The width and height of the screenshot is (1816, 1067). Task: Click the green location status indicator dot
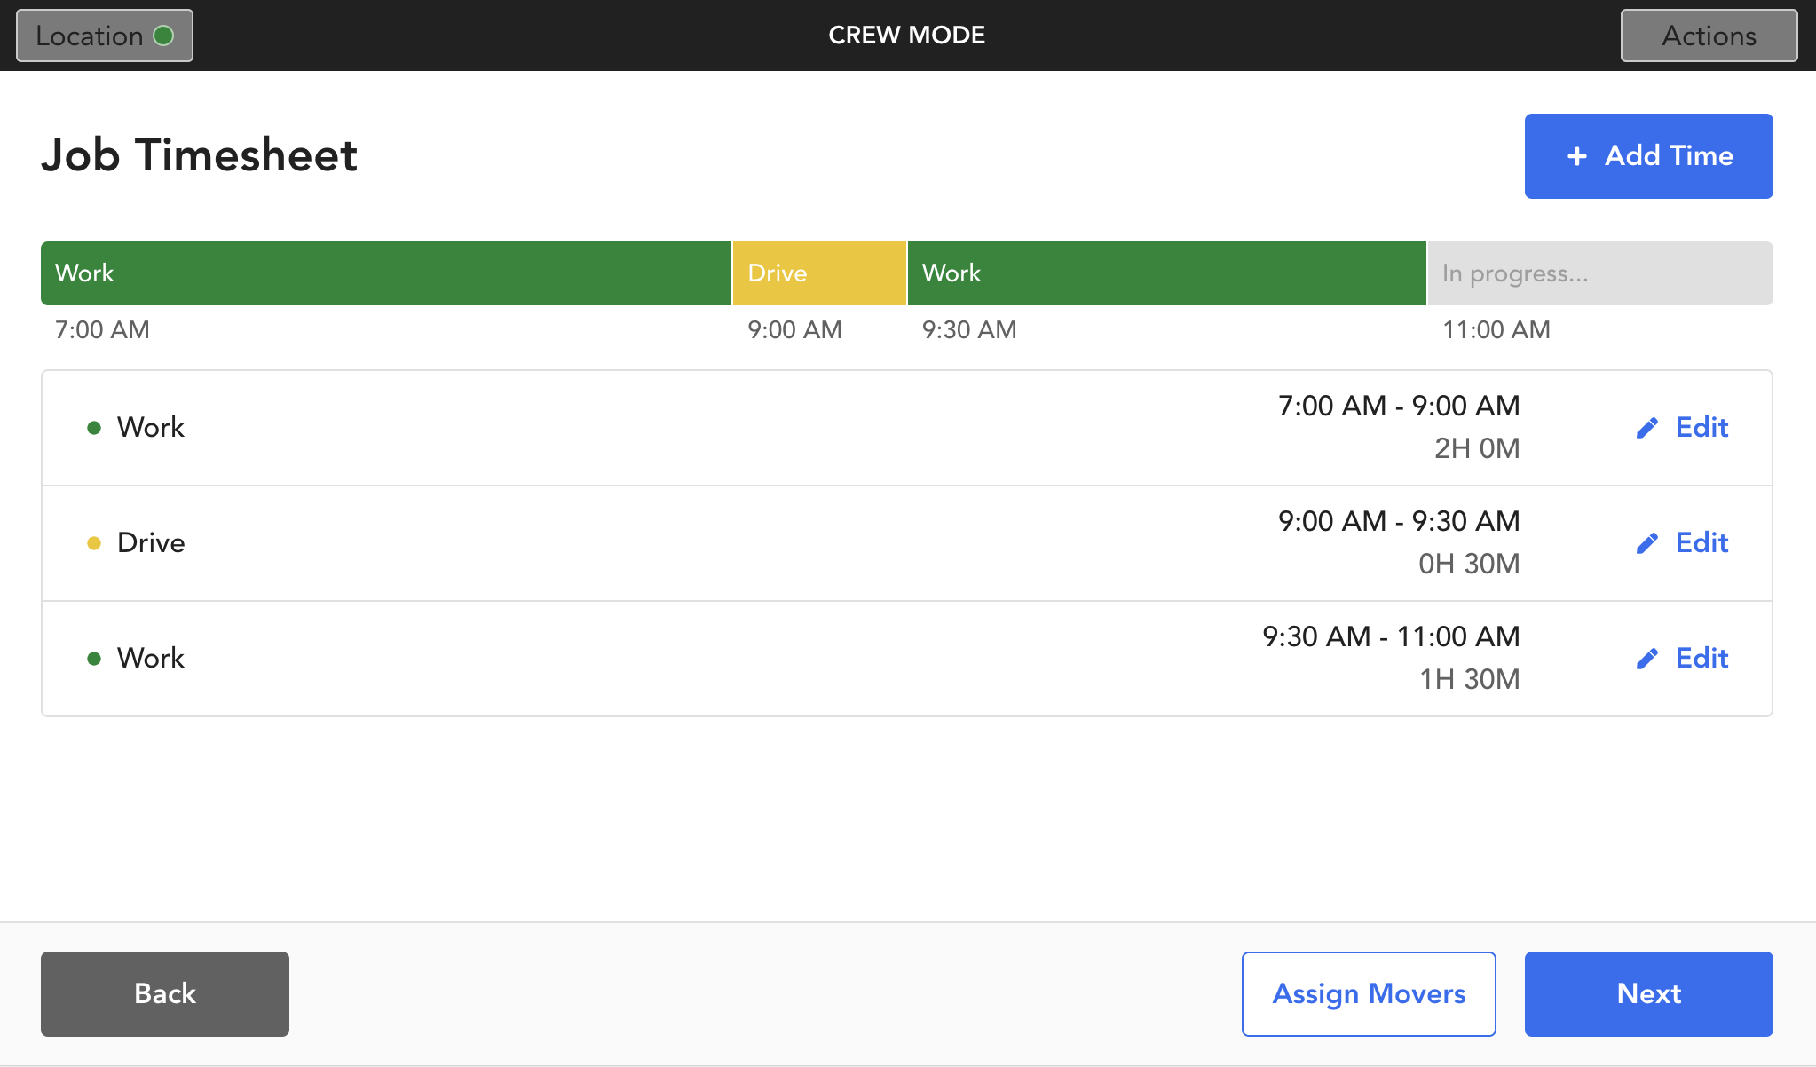[x=163, y=36]
